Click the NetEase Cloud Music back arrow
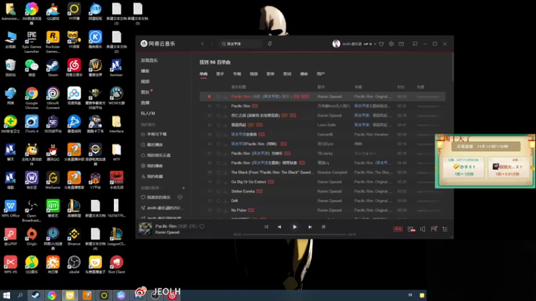 pyautogui.click(x=202, y=43)
